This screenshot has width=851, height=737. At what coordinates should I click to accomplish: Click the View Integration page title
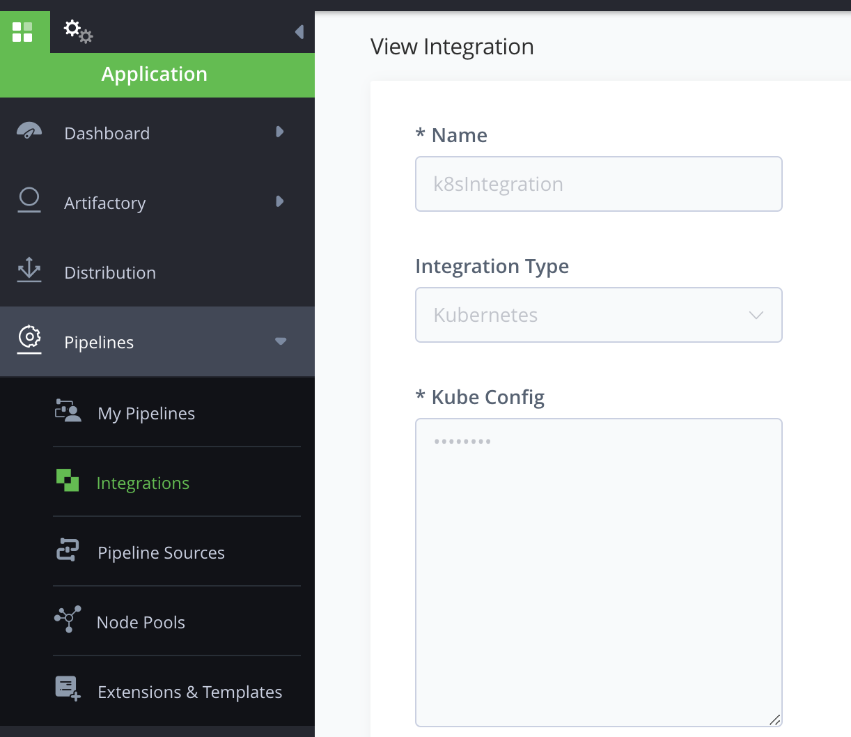pos(452,47)
